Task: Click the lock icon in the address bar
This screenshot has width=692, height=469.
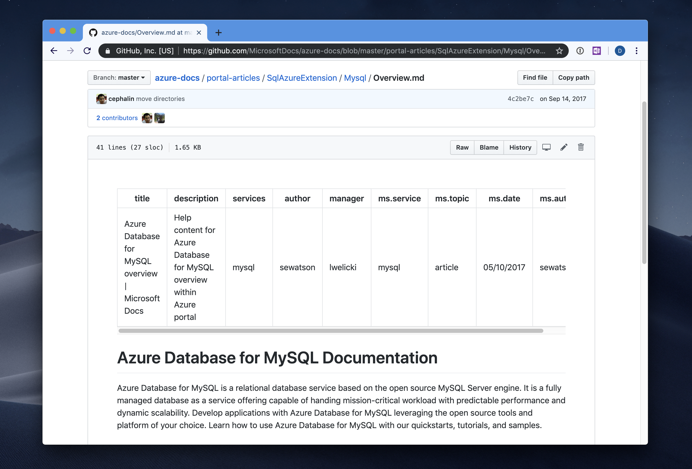Action: pyautogui.click(x=107, y=50)
